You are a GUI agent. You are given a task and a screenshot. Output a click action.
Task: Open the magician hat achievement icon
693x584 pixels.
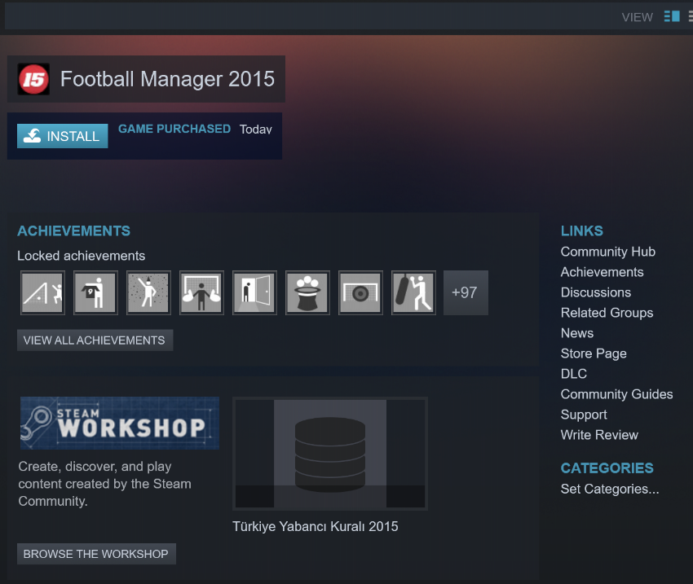[307, 292]
